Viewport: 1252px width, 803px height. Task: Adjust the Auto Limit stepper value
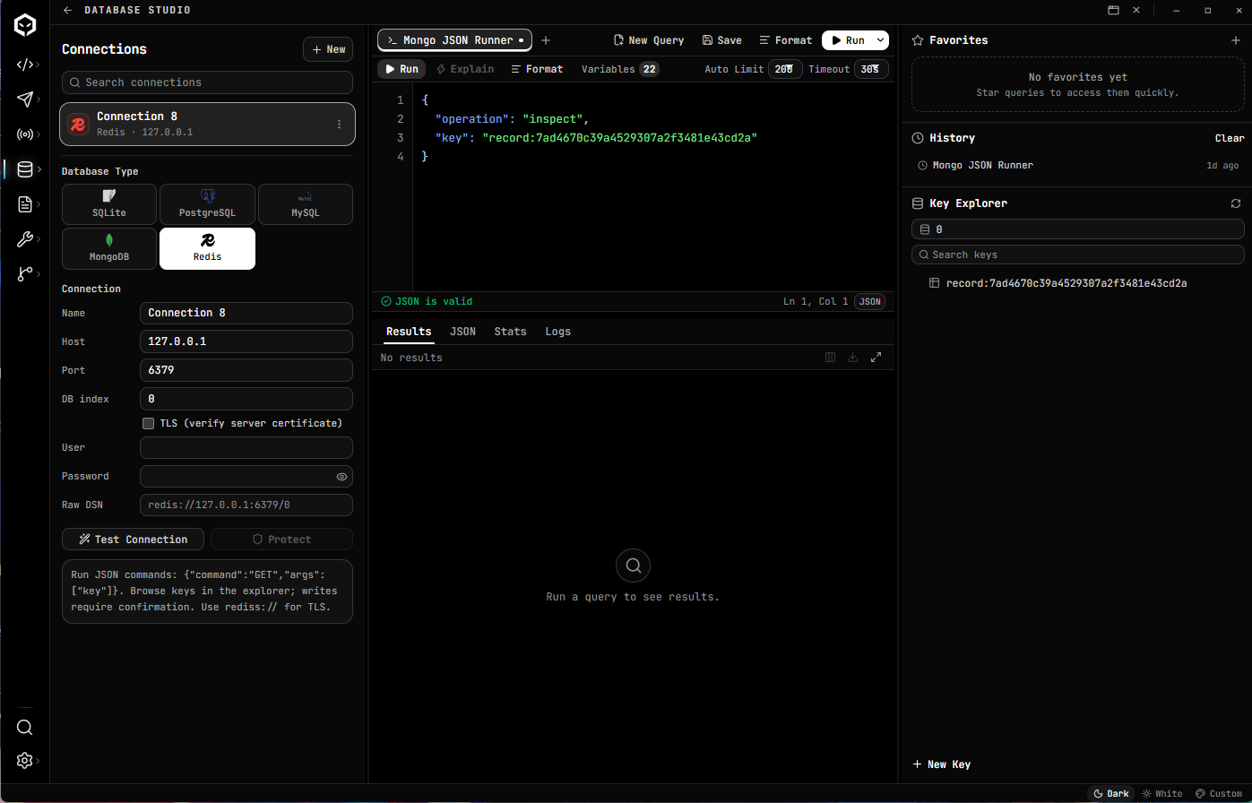tap(785, 69)
